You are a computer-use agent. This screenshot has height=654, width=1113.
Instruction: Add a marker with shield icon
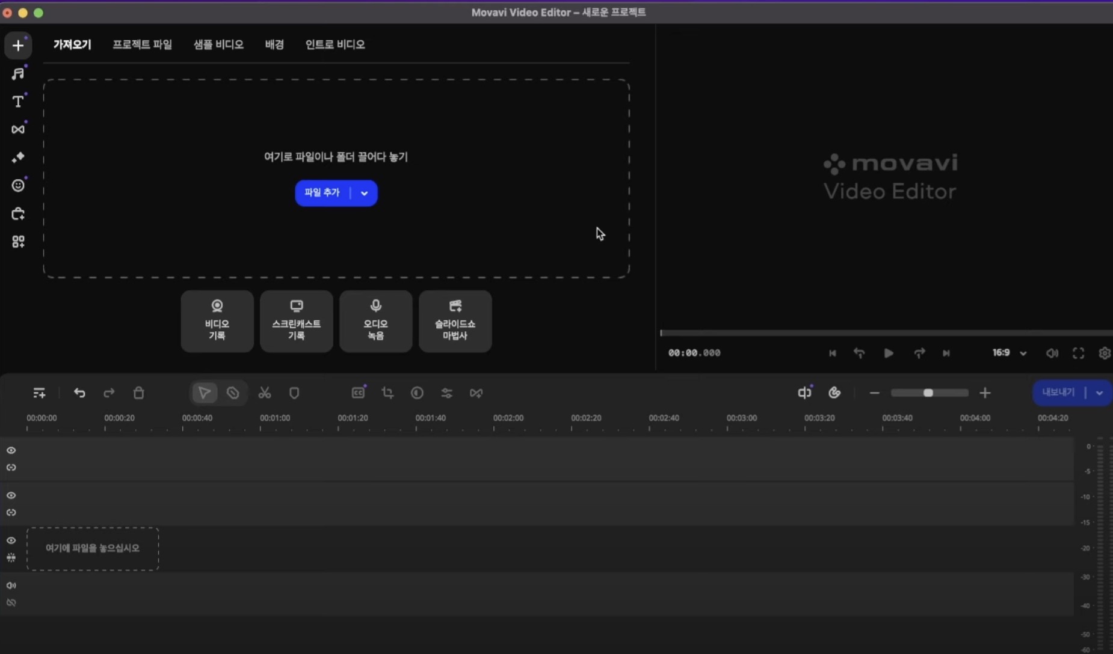coord(294,393)
